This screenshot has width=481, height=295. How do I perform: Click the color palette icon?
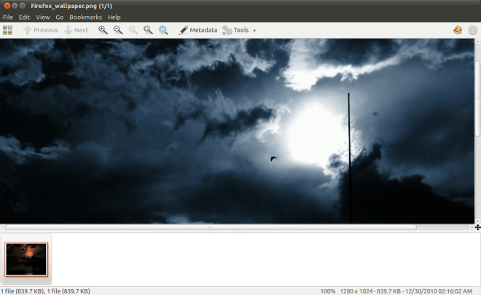(458, 30)
